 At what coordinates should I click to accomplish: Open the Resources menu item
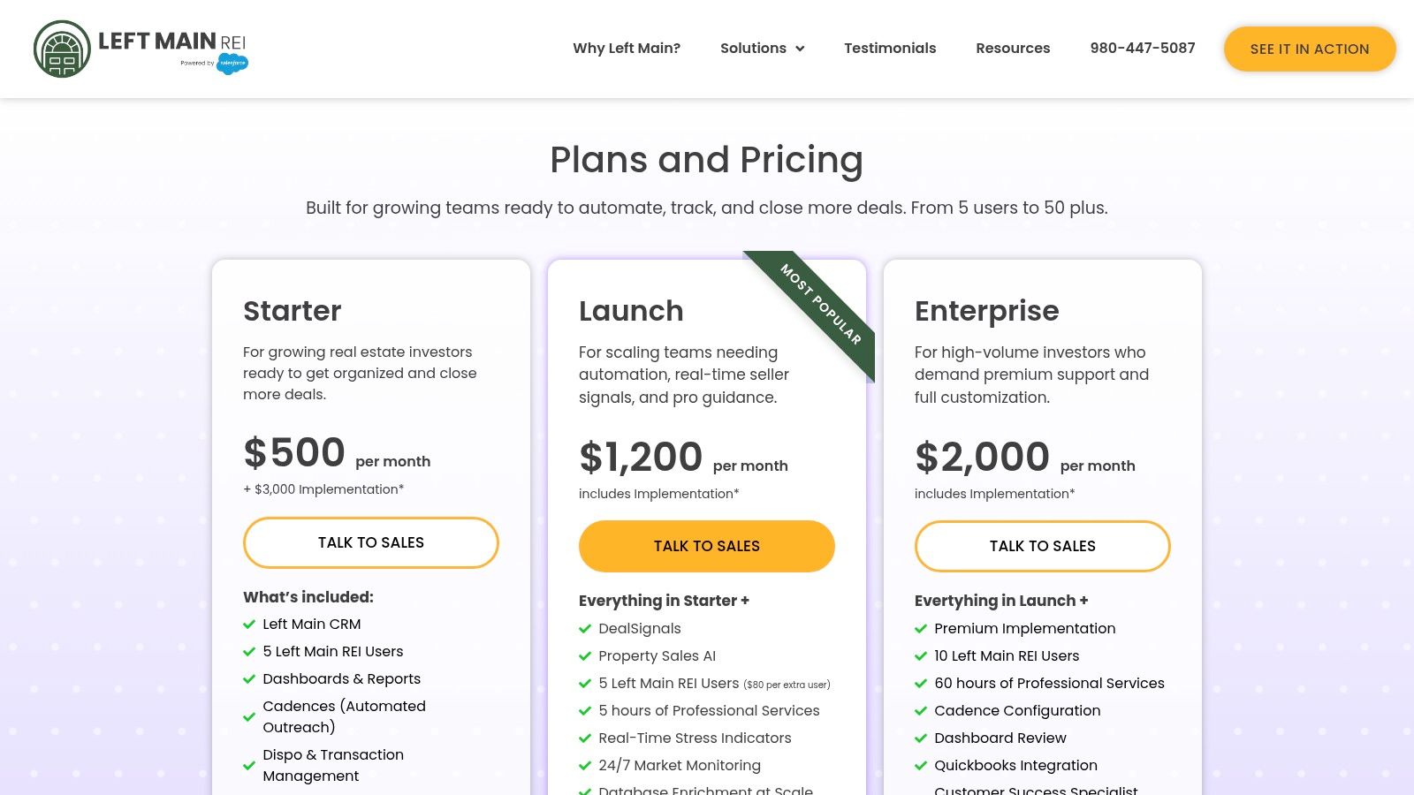[1013, 49]
